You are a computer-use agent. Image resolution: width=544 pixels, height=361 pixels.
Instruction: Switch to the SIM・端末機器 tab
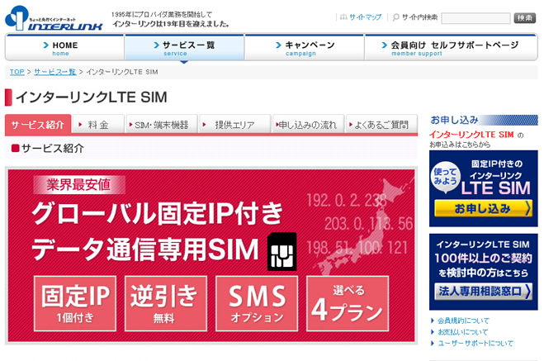[x=162, y=125]
